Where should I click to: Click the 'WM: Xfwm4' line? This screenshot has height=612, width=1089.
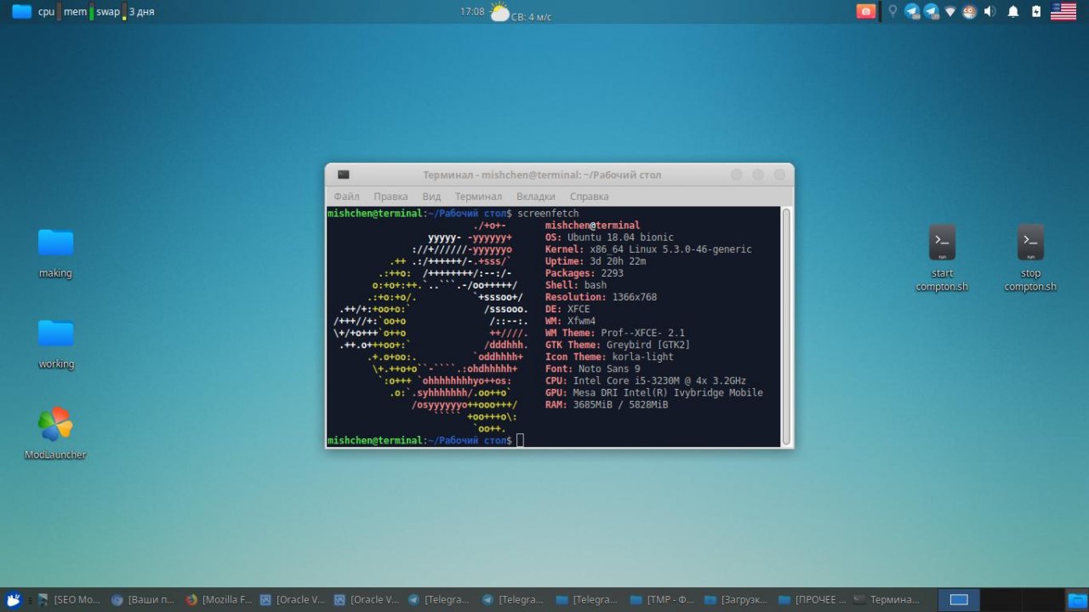[x=570, y=321]
